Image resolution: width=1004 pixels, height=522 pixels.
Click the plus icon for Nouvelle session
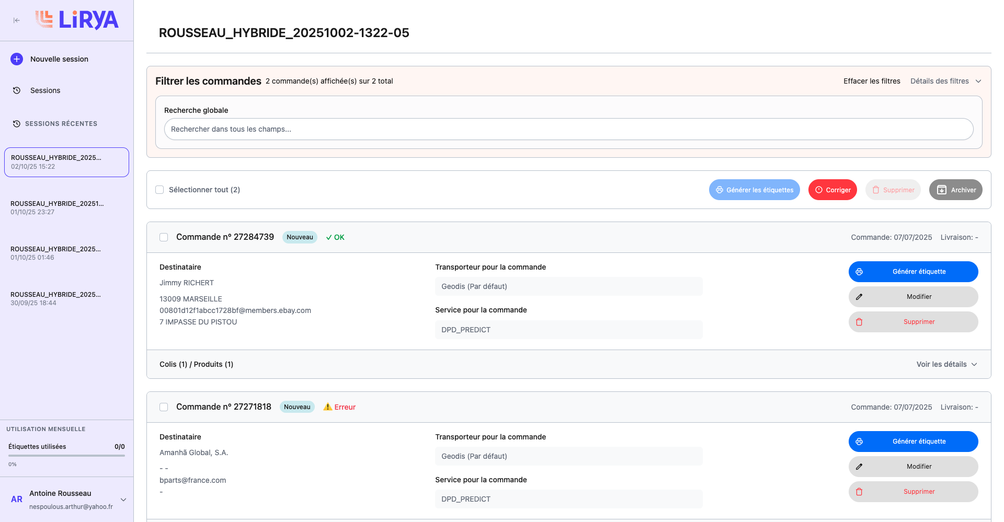17,59
